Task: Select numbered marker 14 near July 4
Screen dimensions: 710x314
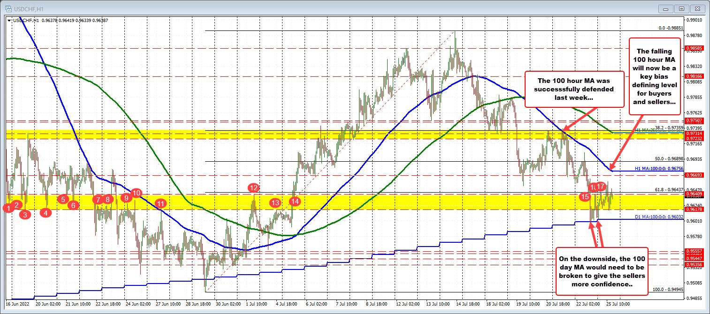Action: click(295, 202)
